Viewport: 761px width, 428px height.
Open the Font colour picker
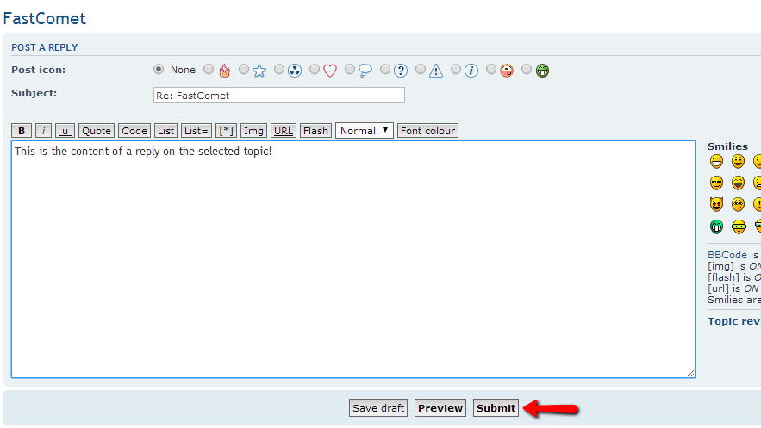pos(427,131)
